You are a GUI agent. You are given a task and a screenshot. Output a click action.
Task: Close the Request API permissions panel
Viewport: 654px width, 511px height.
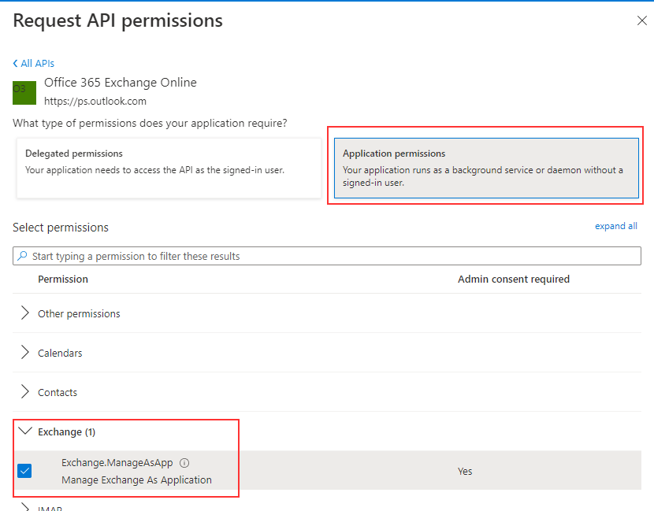coord(642,20)
